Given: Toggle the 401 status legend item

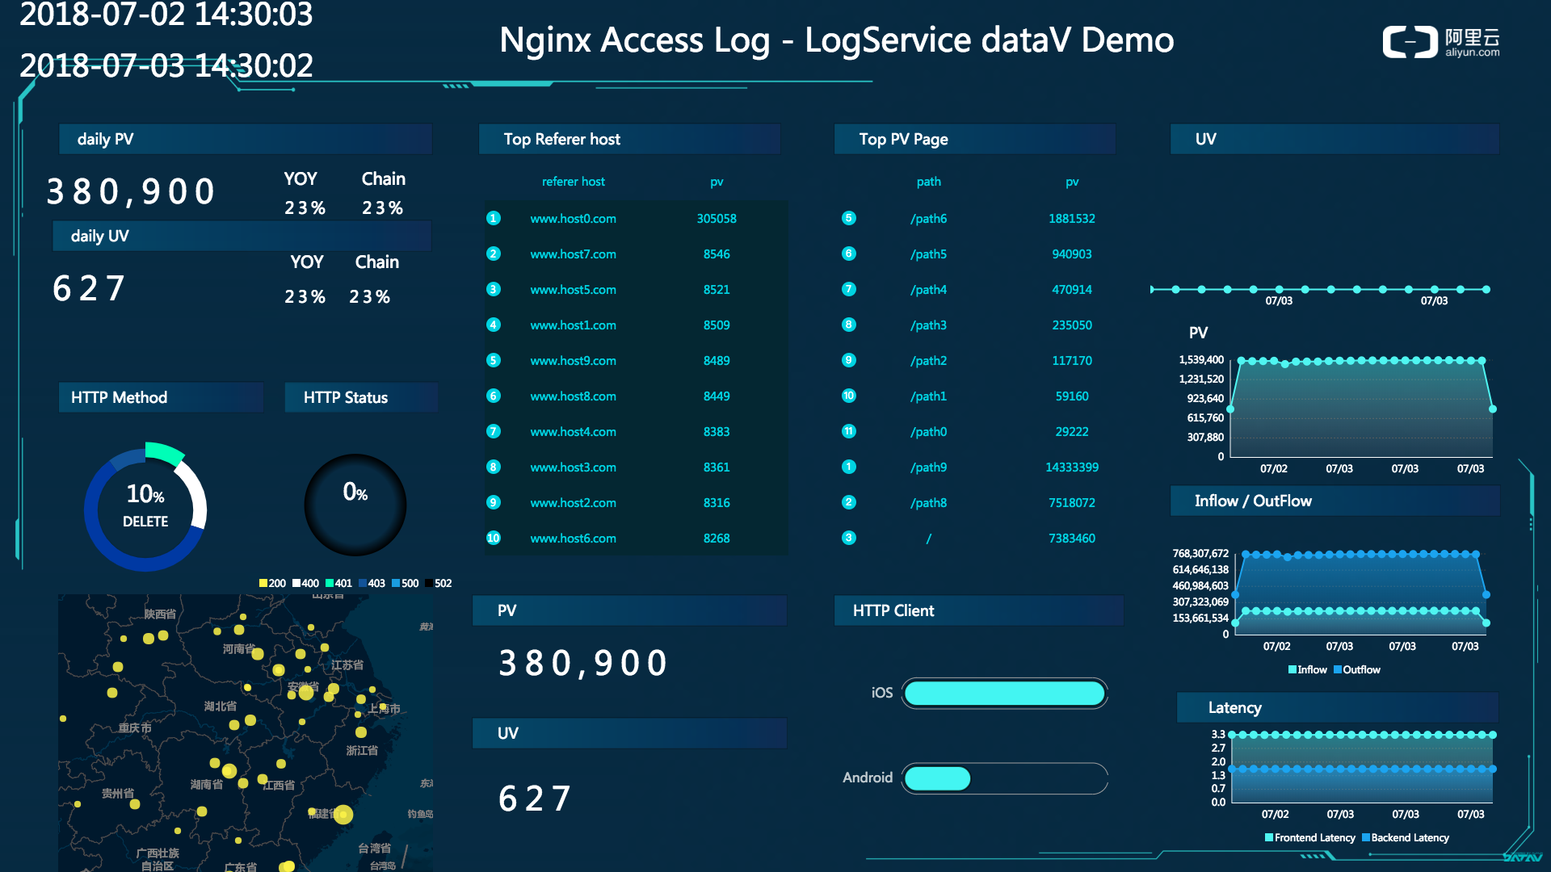Looking at the screenshot, I should (x=338, y=583).
